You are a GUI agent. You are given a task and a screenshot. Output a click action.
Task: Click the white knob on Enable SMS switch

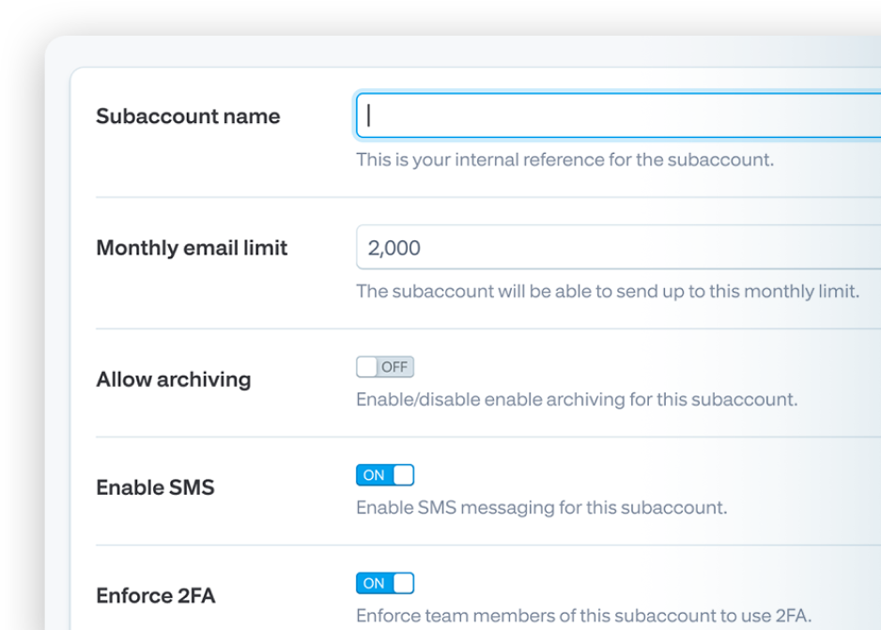(x=403, y=475)
